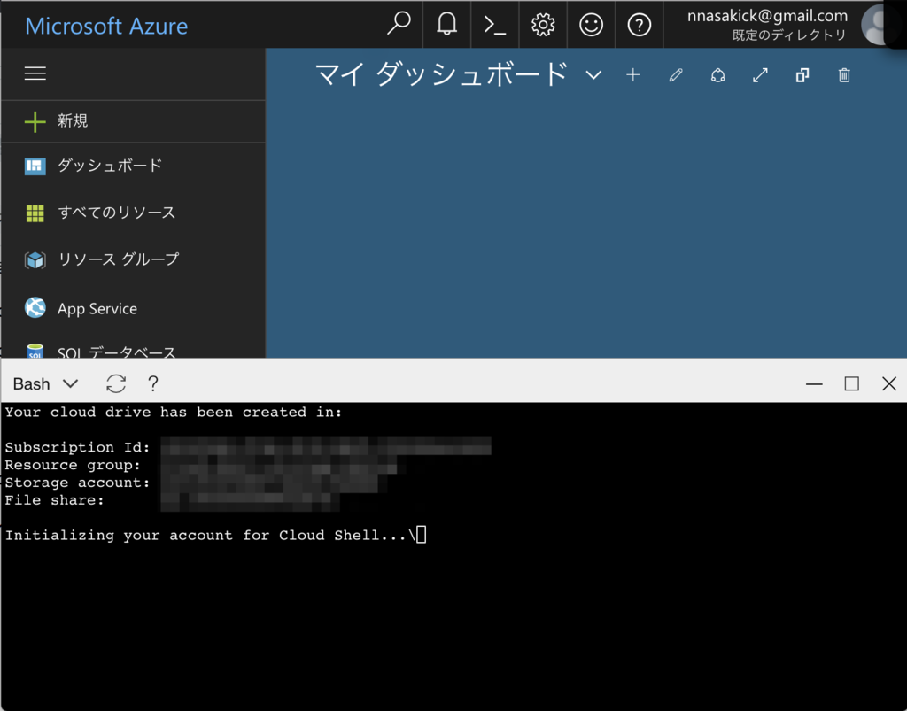Click the terminal cursor after Cloud Shell...
The image size is (907, 711).
[422, 535]
